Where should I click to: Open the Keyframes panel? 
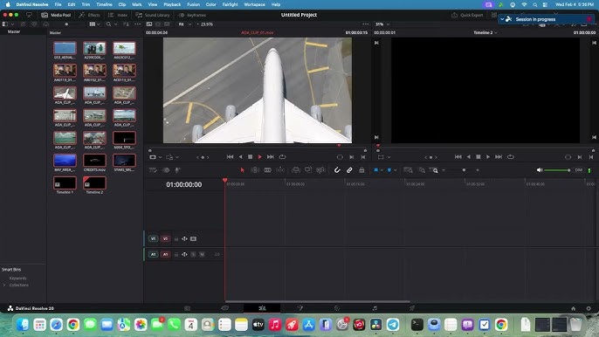192,15
